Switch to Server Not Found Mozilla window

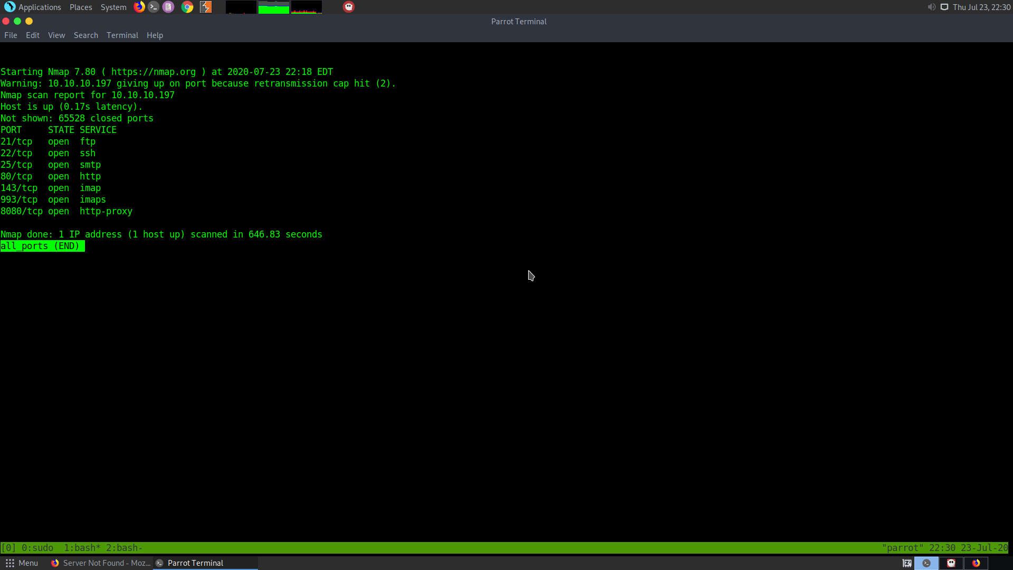(x=101, y=563)
